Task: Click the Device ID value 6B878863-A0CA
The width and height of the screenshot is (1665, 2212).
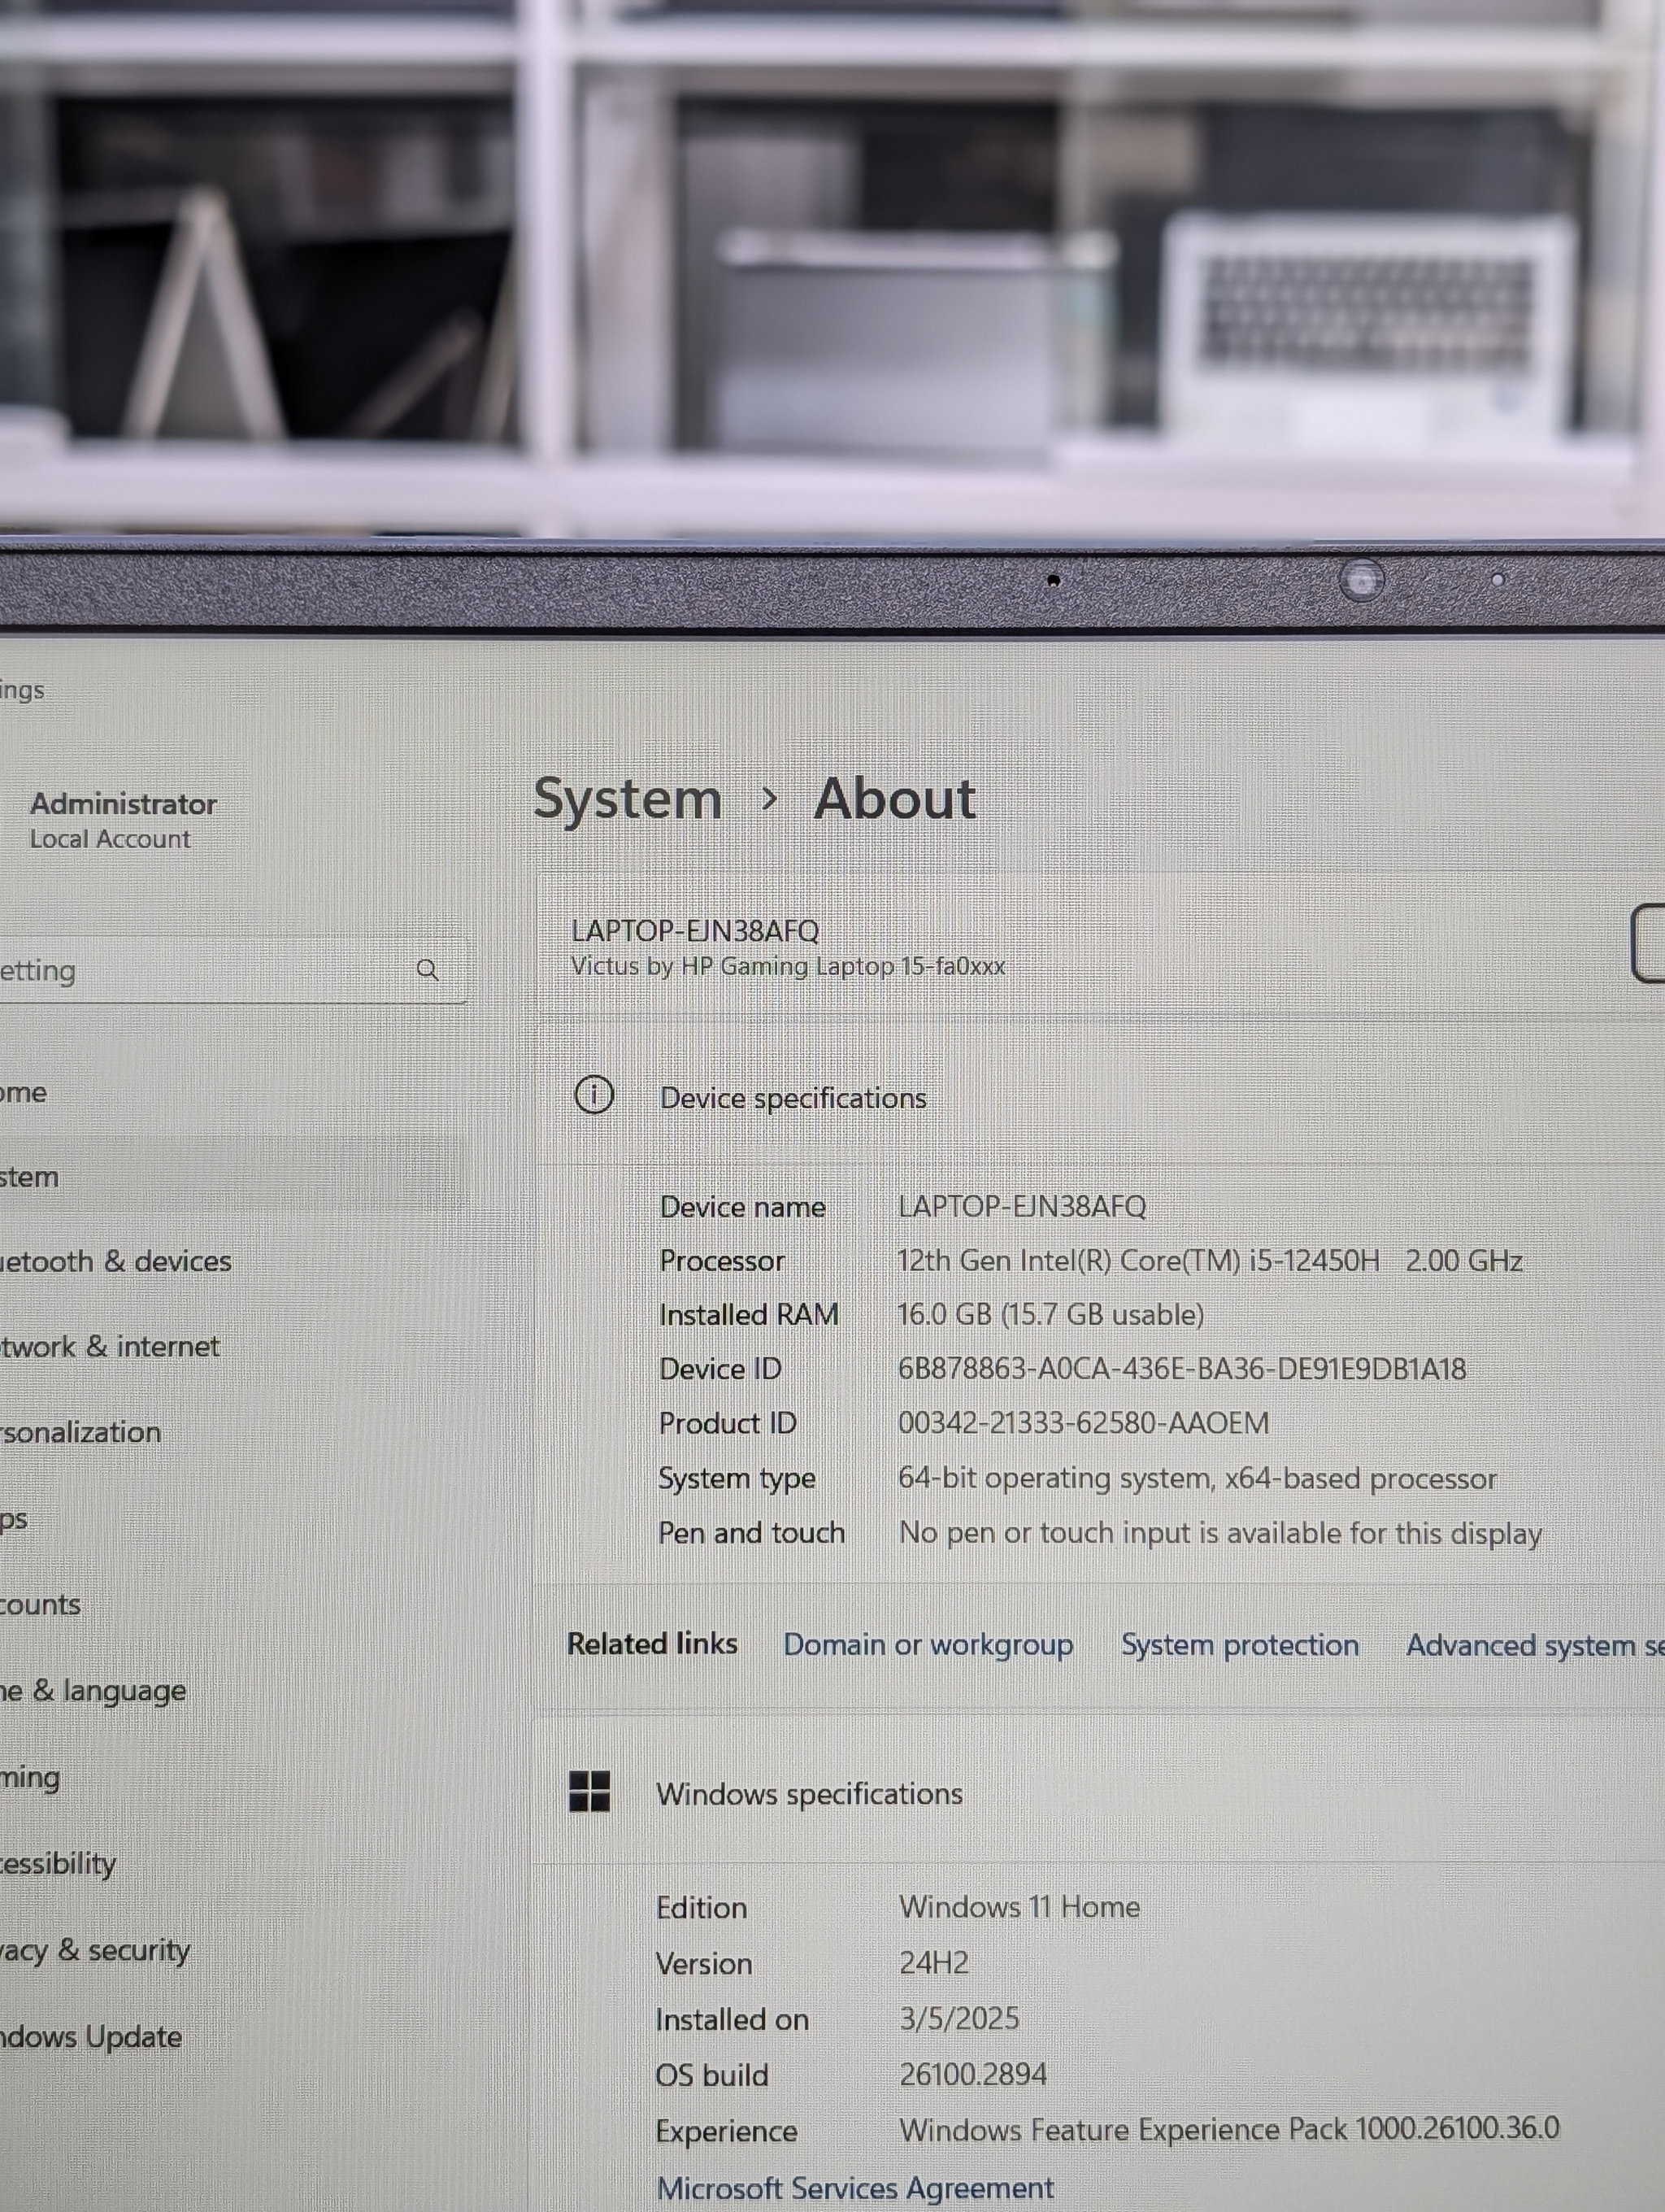Action: (x=1181, y=1368)
